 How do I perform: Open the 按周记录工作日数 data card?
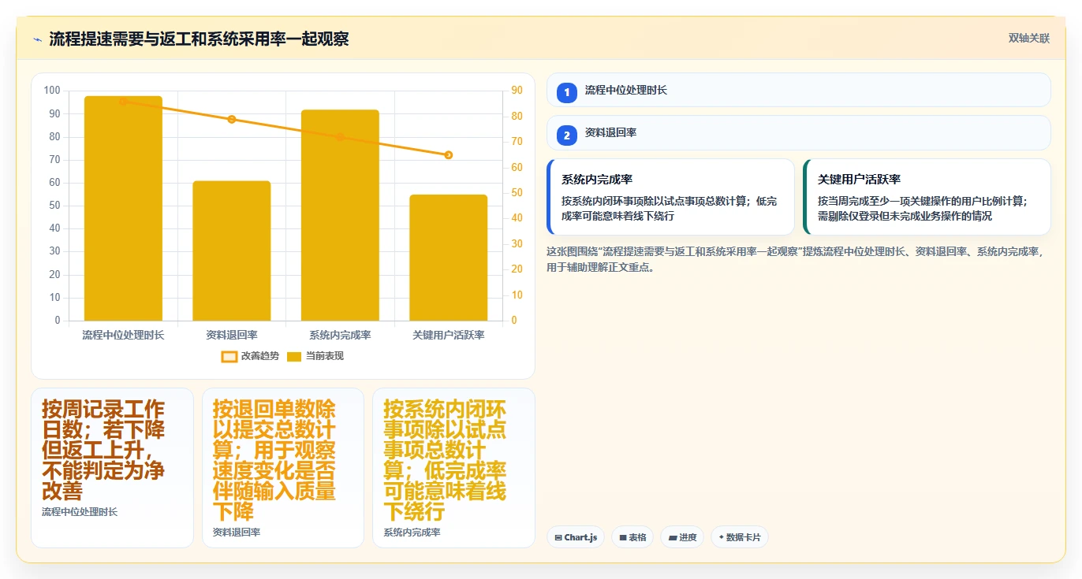[112, 468]
